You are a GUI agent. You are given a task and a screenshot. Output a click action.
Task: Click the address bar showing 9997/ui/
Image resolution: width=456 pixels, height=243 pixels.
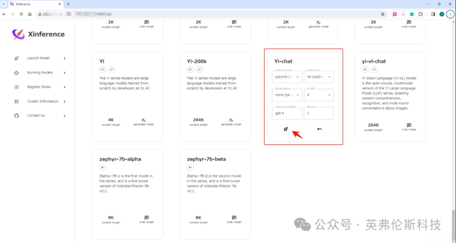(212, 14)
